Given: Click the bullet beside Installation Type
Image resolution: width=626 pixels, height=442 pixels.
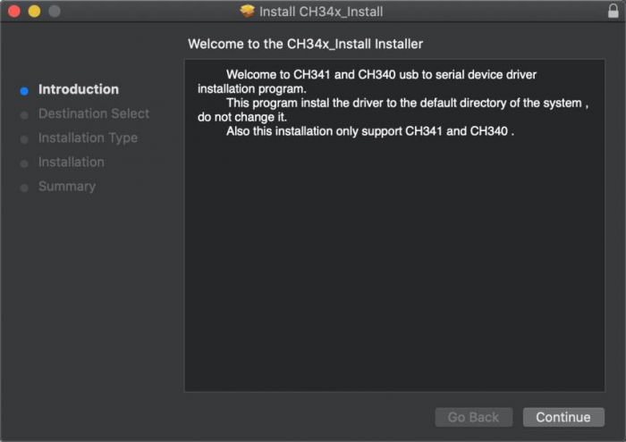Looking at the screenshot, I should 24,138.
